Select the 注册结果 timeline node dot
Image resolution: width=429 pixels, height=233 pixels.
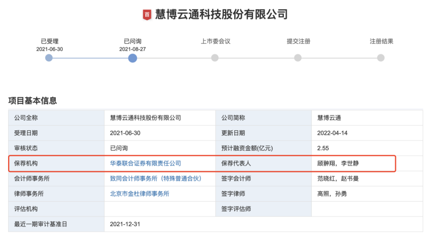[x=380, y=58]
